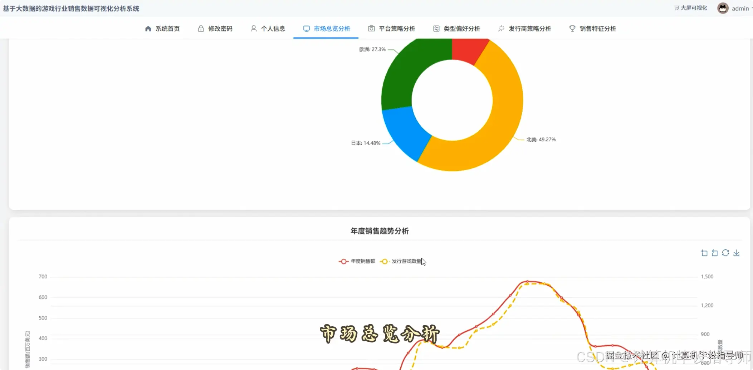Click the 1,500 right axis label
This screenshot has height=370, width=753.
(707, 277)
